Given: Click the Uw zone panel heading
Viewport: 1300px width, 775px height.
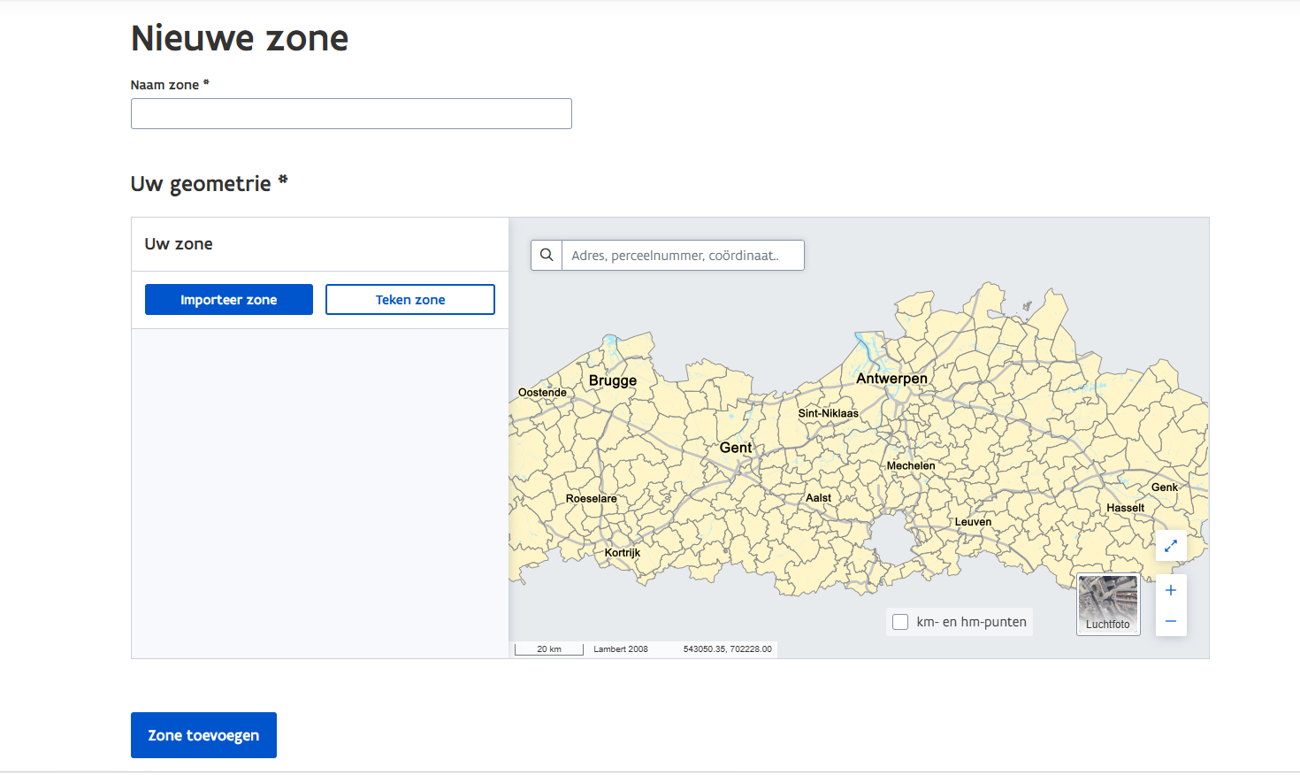Looking at the screenshot, I should [x=179, y=244].
